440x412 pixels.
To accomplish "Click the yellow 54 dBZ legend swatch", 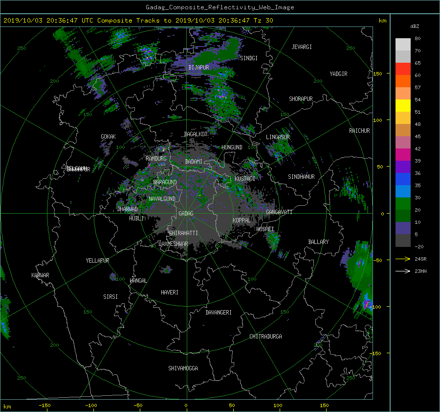I will pos(403,106).
